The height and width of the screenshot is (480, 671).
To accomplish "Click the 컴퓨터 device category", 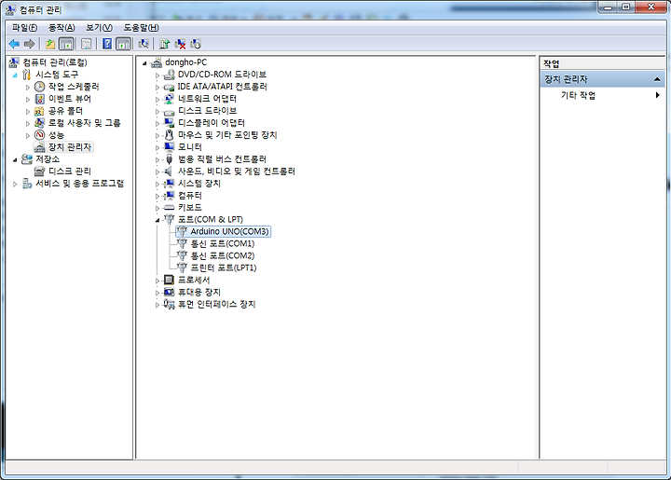I will (189, 196).
